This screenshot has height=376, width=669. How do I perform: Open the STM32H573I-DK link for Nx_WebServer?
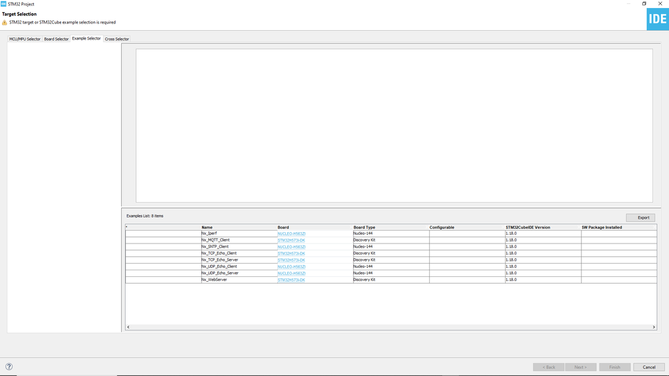[291, 280]
